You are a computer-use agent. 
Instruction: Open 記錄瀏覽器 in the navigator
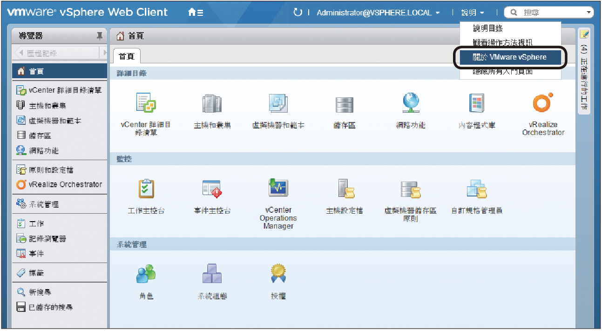click(x=60, y=239)
